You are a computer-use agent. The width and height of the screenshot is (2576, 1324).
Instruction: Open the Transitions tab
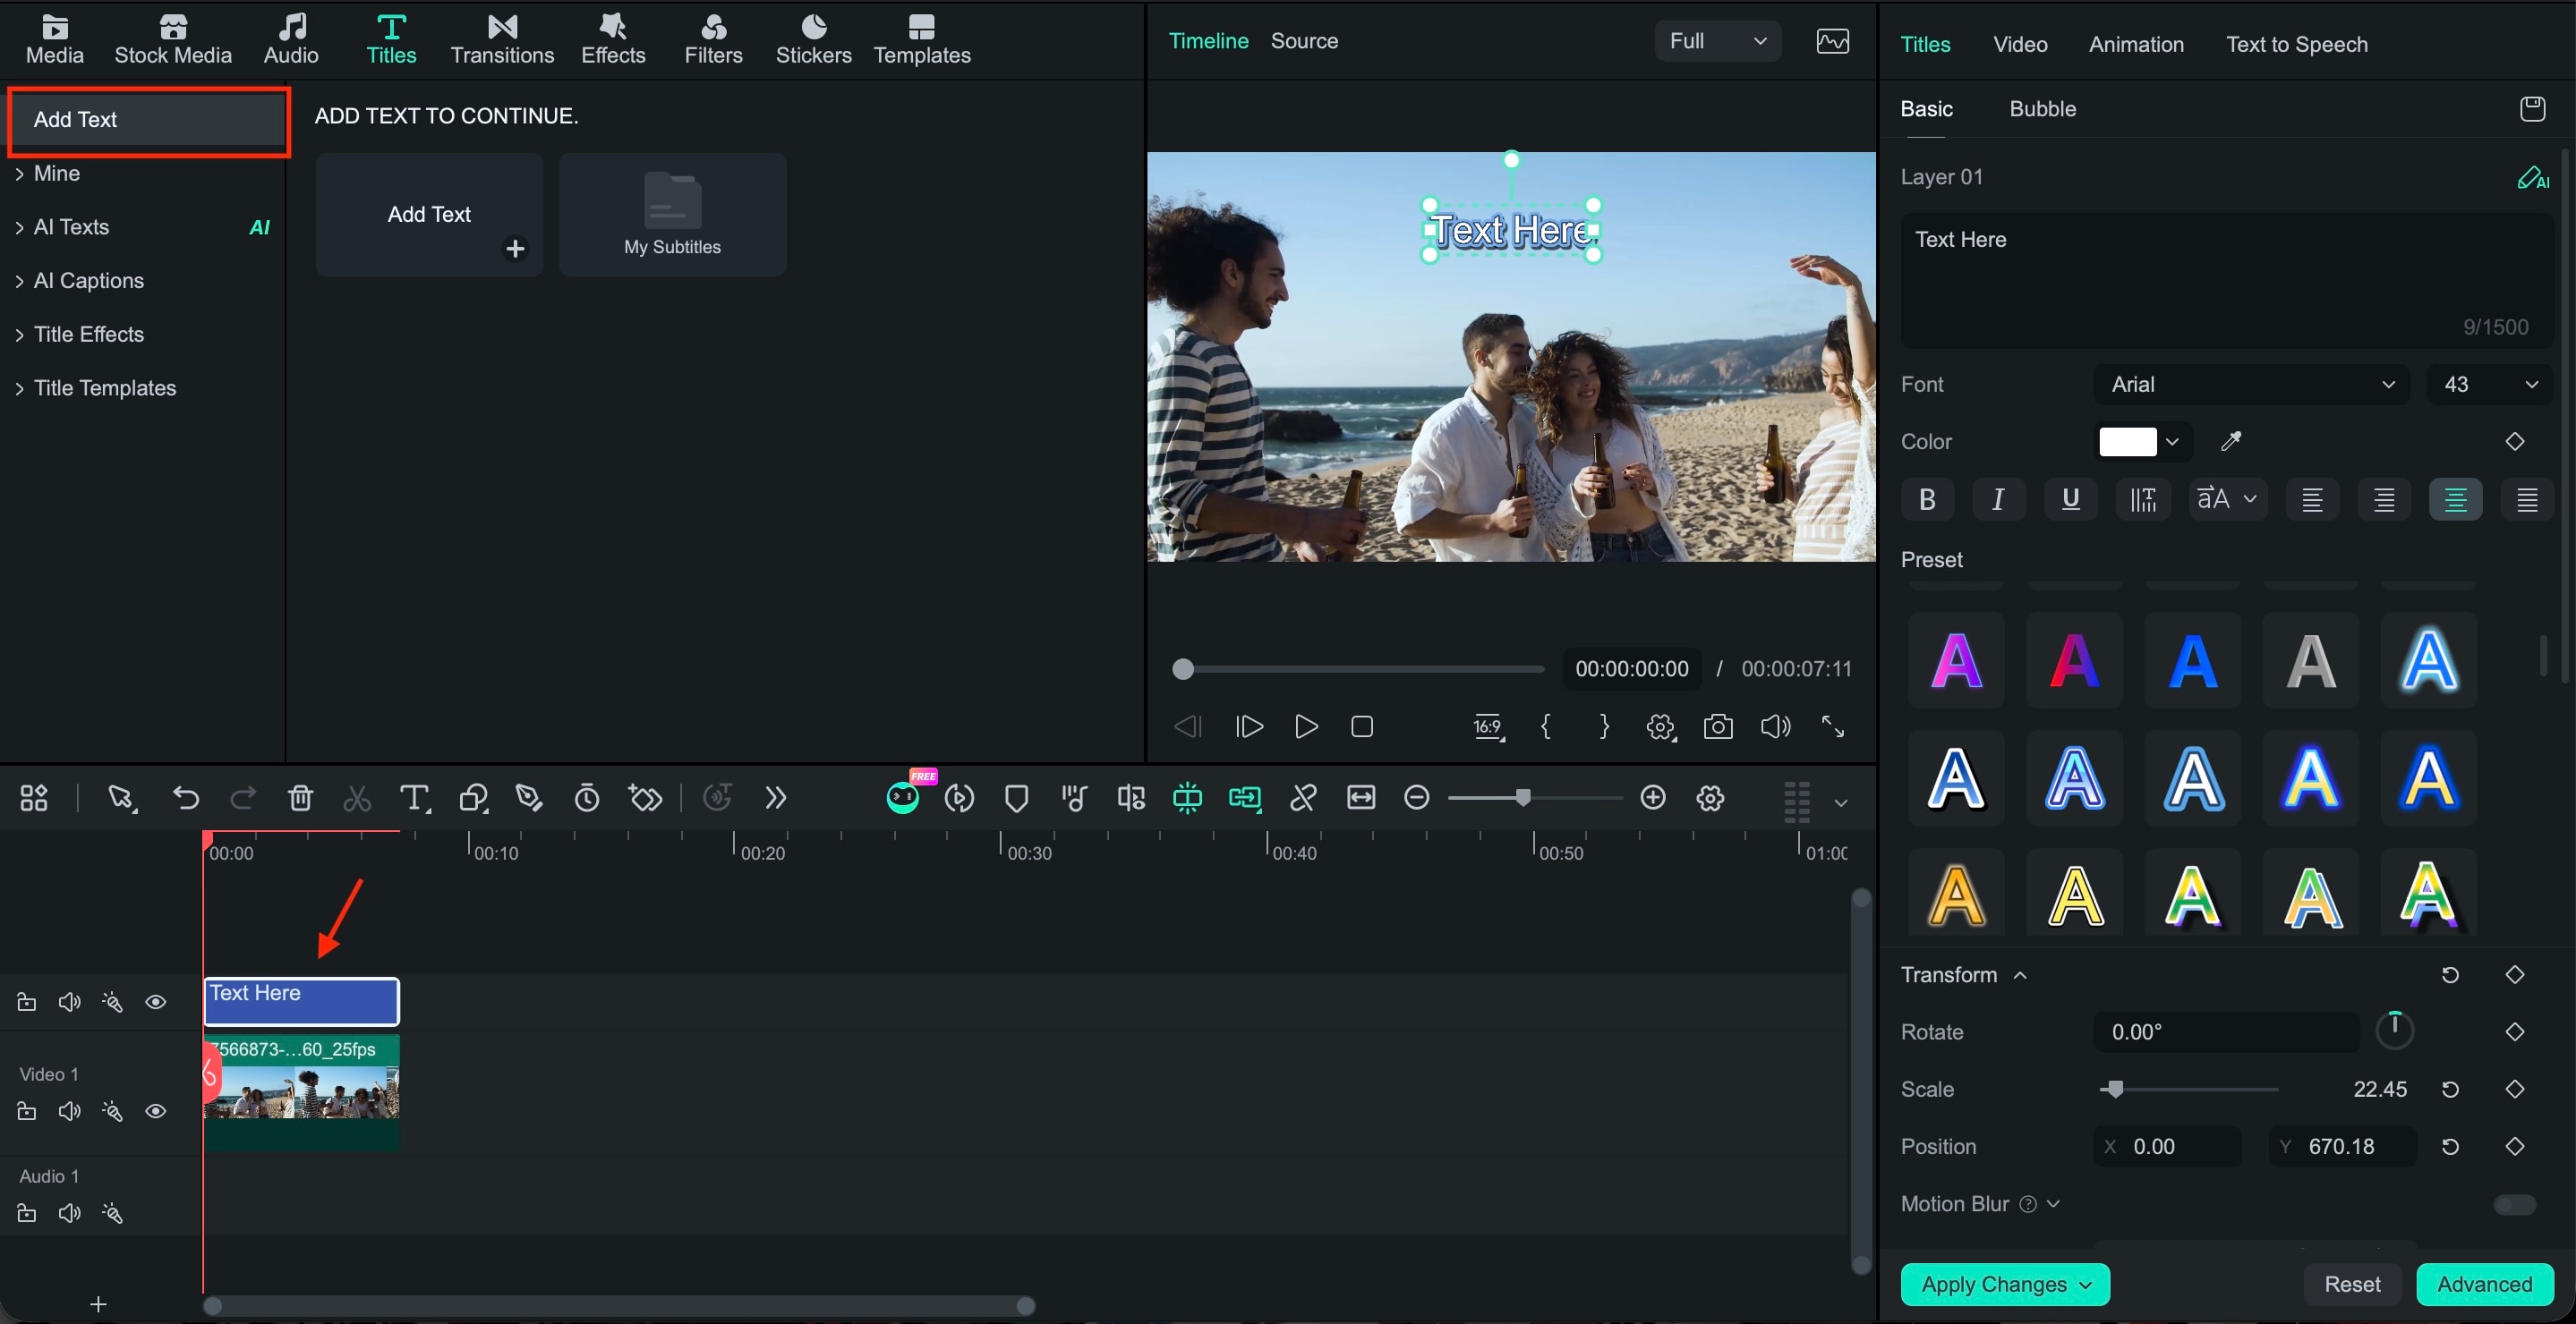click(502, 40)
